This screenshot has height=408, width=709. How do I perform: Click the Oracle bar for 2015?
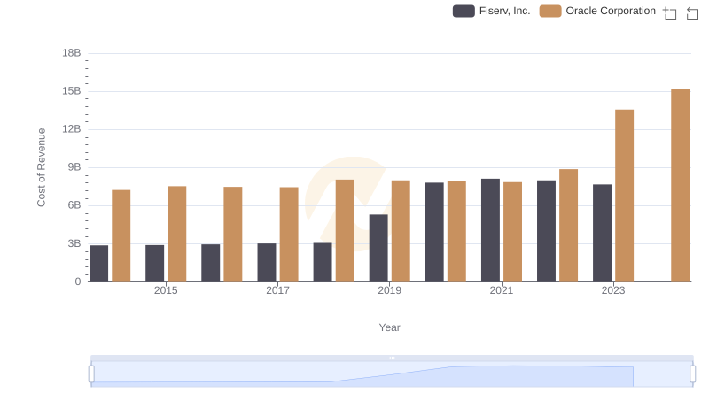(176, 234)
